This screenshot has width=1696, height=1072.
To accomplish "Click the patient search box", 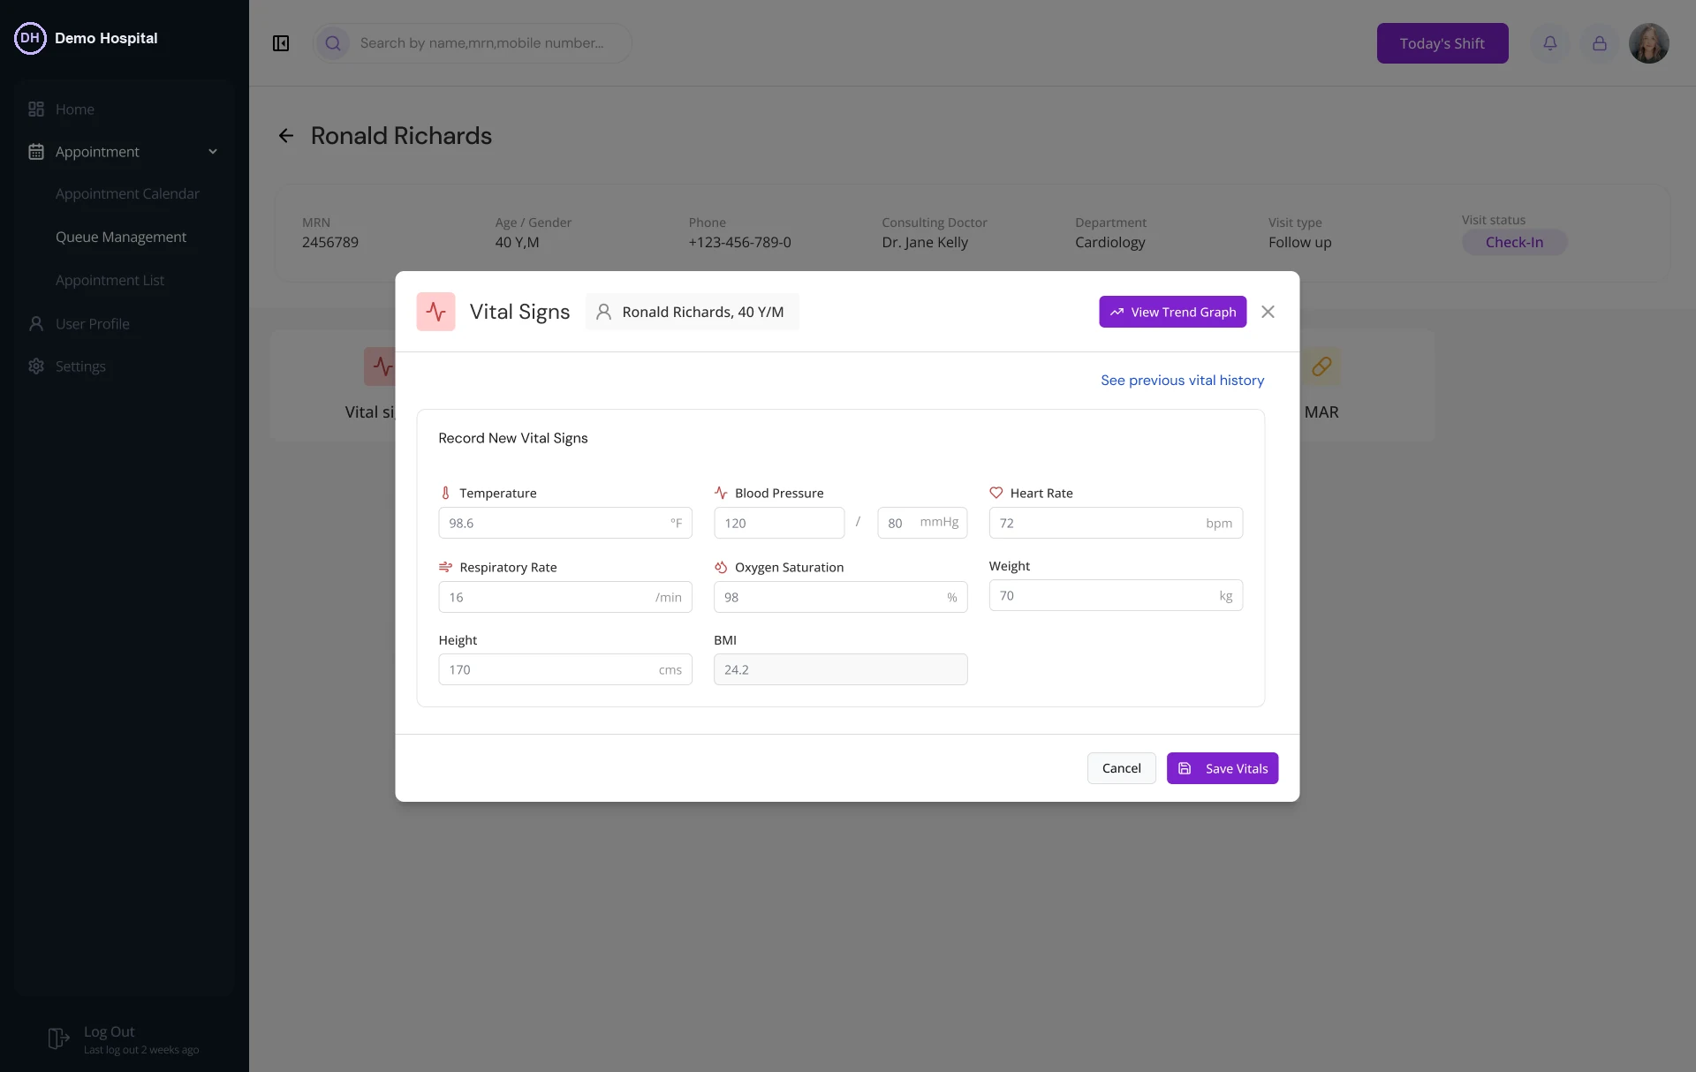I will click(x=473, y=43).
